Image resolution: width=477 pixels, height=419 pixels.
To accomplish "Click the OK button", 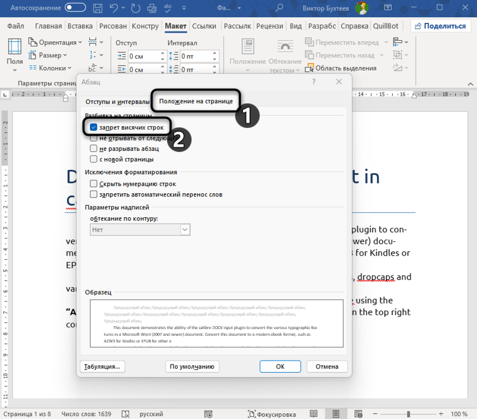I will (x=280, y=366).
